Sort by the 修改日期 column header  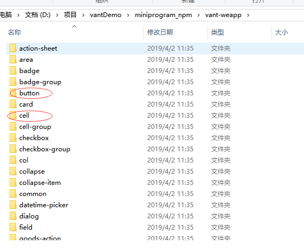click(160, 32)
